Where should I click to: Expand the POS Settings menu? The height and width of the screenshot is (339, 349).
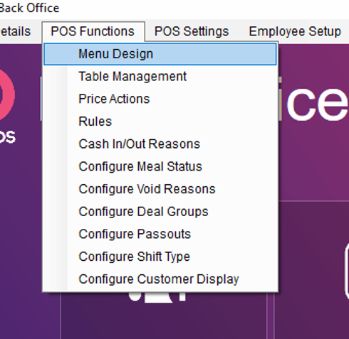tap(192, 31)
